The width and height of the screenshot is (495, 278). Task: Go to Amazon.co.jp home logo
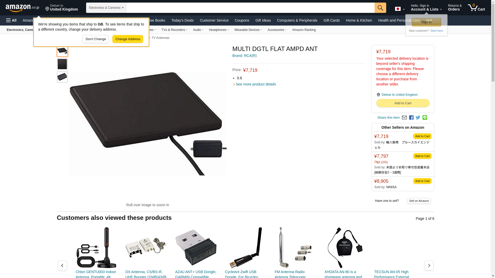click(x=22, y=8)
